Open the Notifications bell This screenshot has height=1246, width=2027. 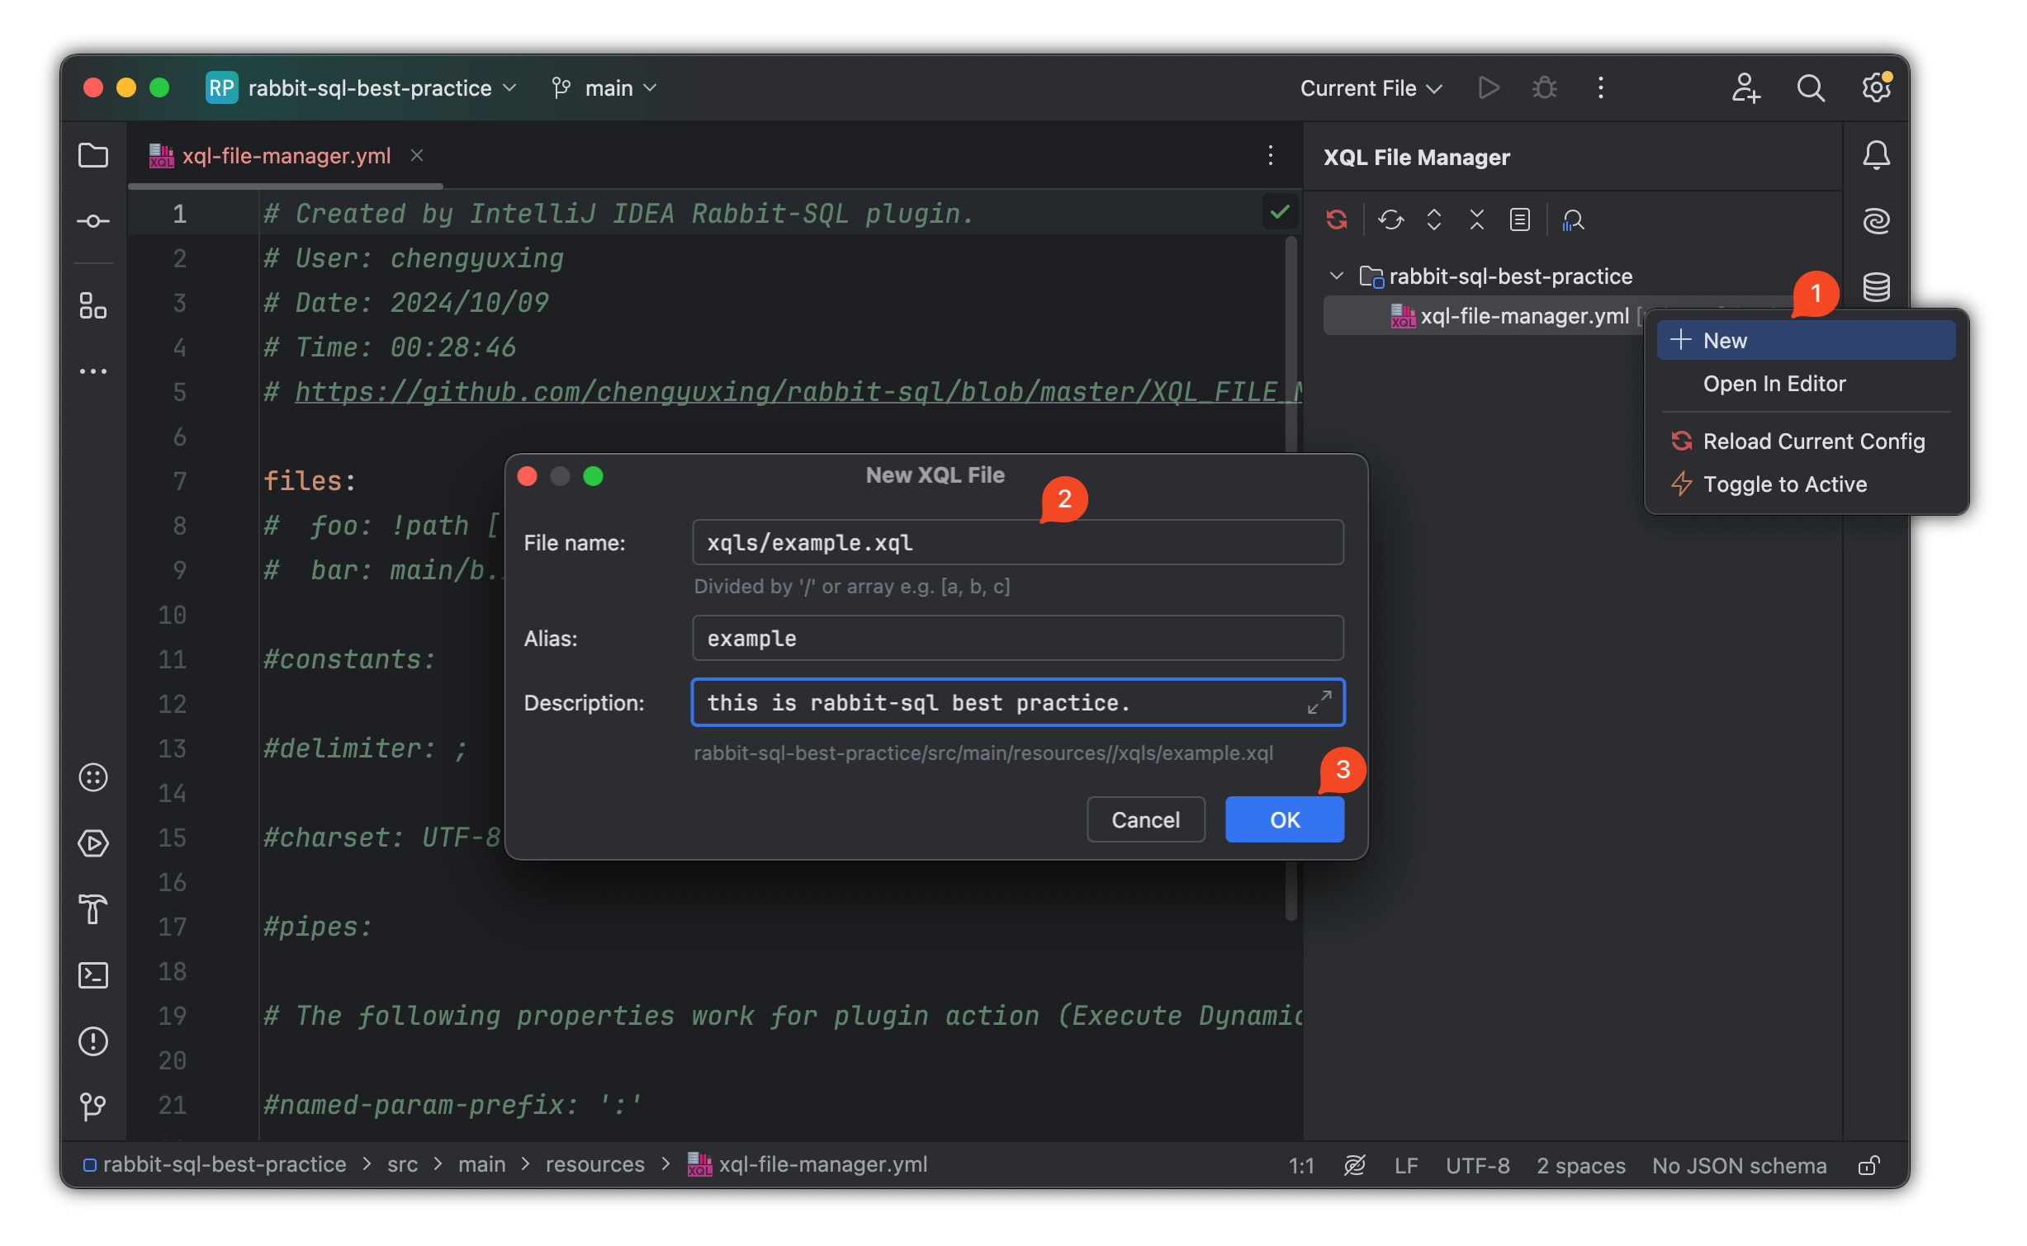1876,155
